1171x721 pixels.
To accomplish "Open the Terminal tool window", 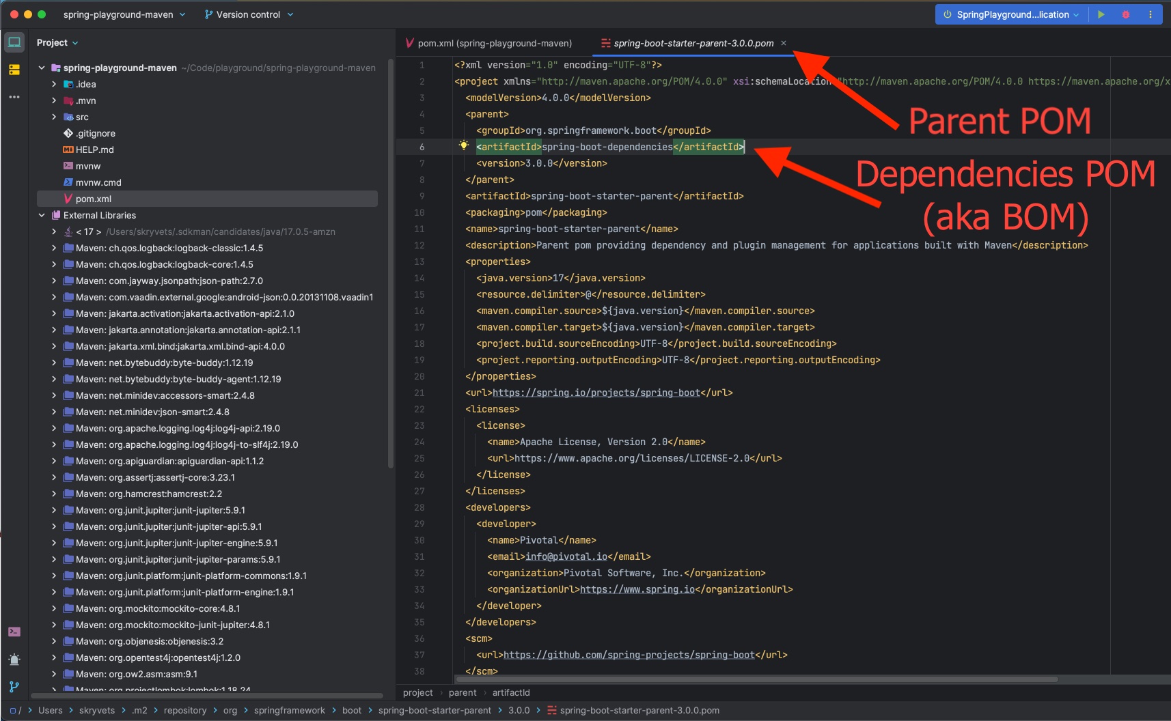I will 14,632.
